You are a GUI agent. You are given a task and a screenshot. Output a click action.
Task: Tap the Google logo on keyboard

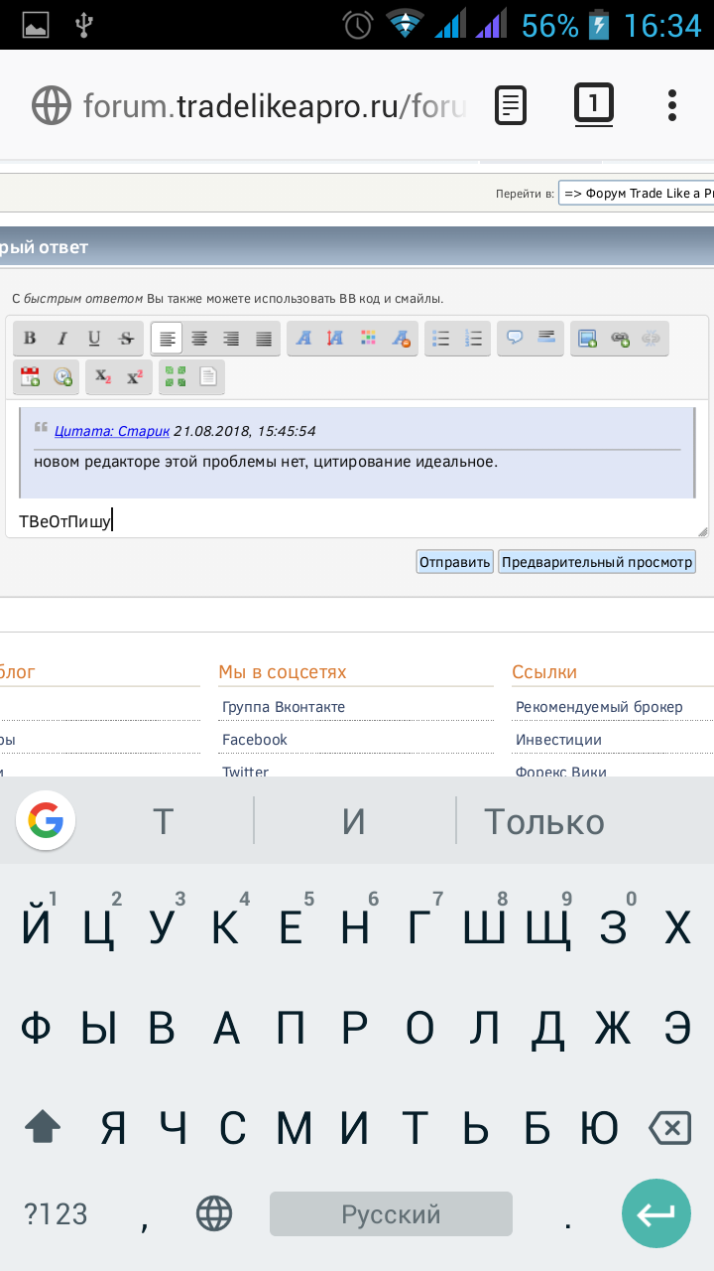point(46,821)
